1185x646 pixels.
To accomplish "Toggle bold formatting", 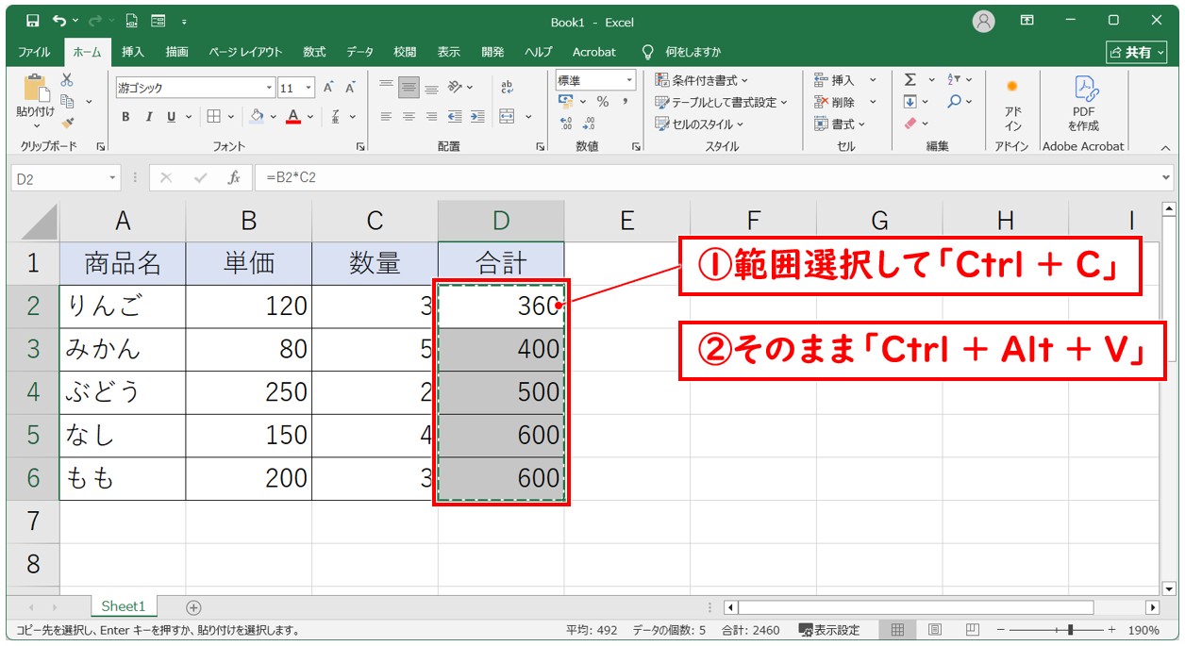I will point(125,117).
